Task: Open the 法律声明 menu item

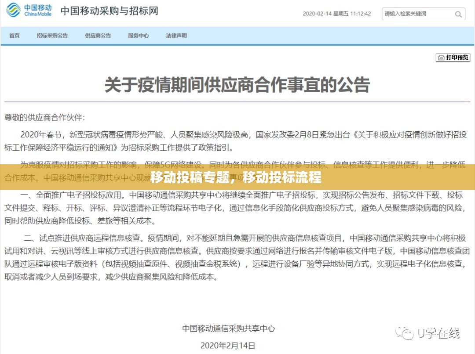Action: (176, 36)
